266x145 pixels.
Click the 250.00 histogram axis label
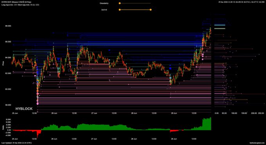(261, 113)
